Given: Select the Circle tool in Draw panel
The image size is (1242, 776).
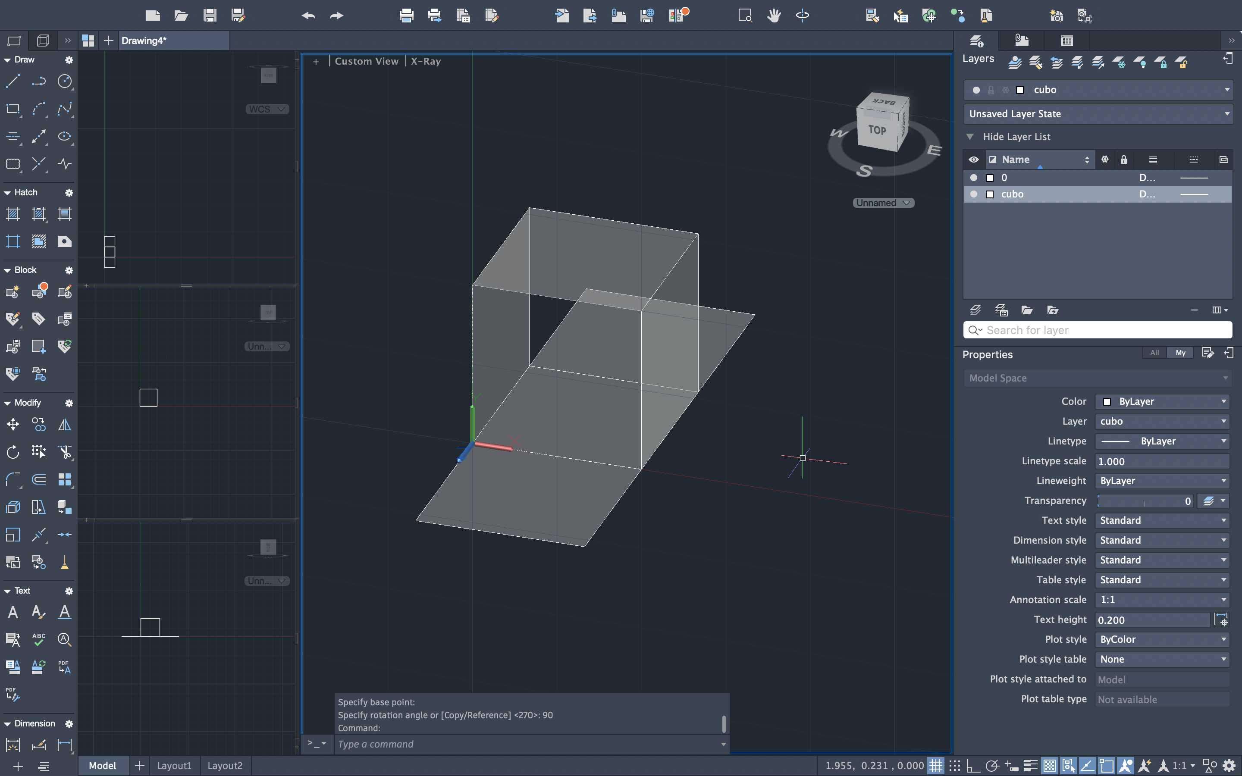Looking at the screenshot, I should pyautogui.click(x=65, y=81).
